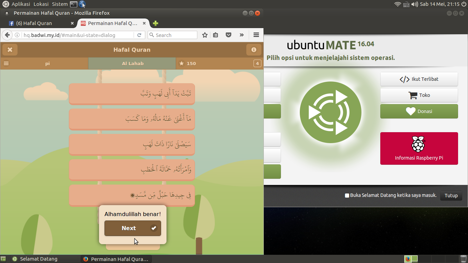The width and height of the screenshot is (468, 263).
Task: Switch to 'Permainan Hafal Qura...' taskbar item
Action: click(115, 259)
